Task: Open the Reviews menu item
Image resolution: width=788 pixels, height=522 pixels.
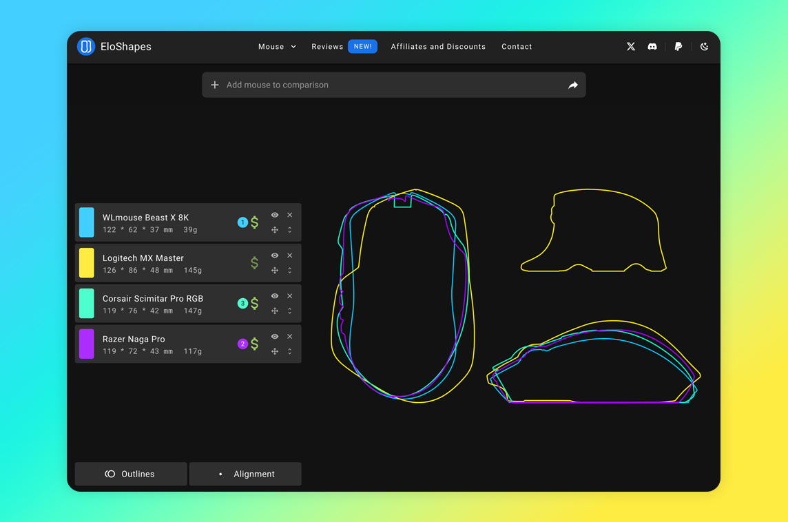Action: [x=327, y=46]
